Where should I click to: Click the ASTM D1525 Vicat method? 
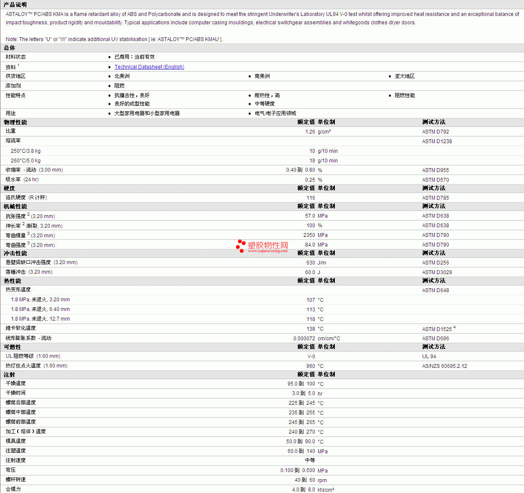437,329
